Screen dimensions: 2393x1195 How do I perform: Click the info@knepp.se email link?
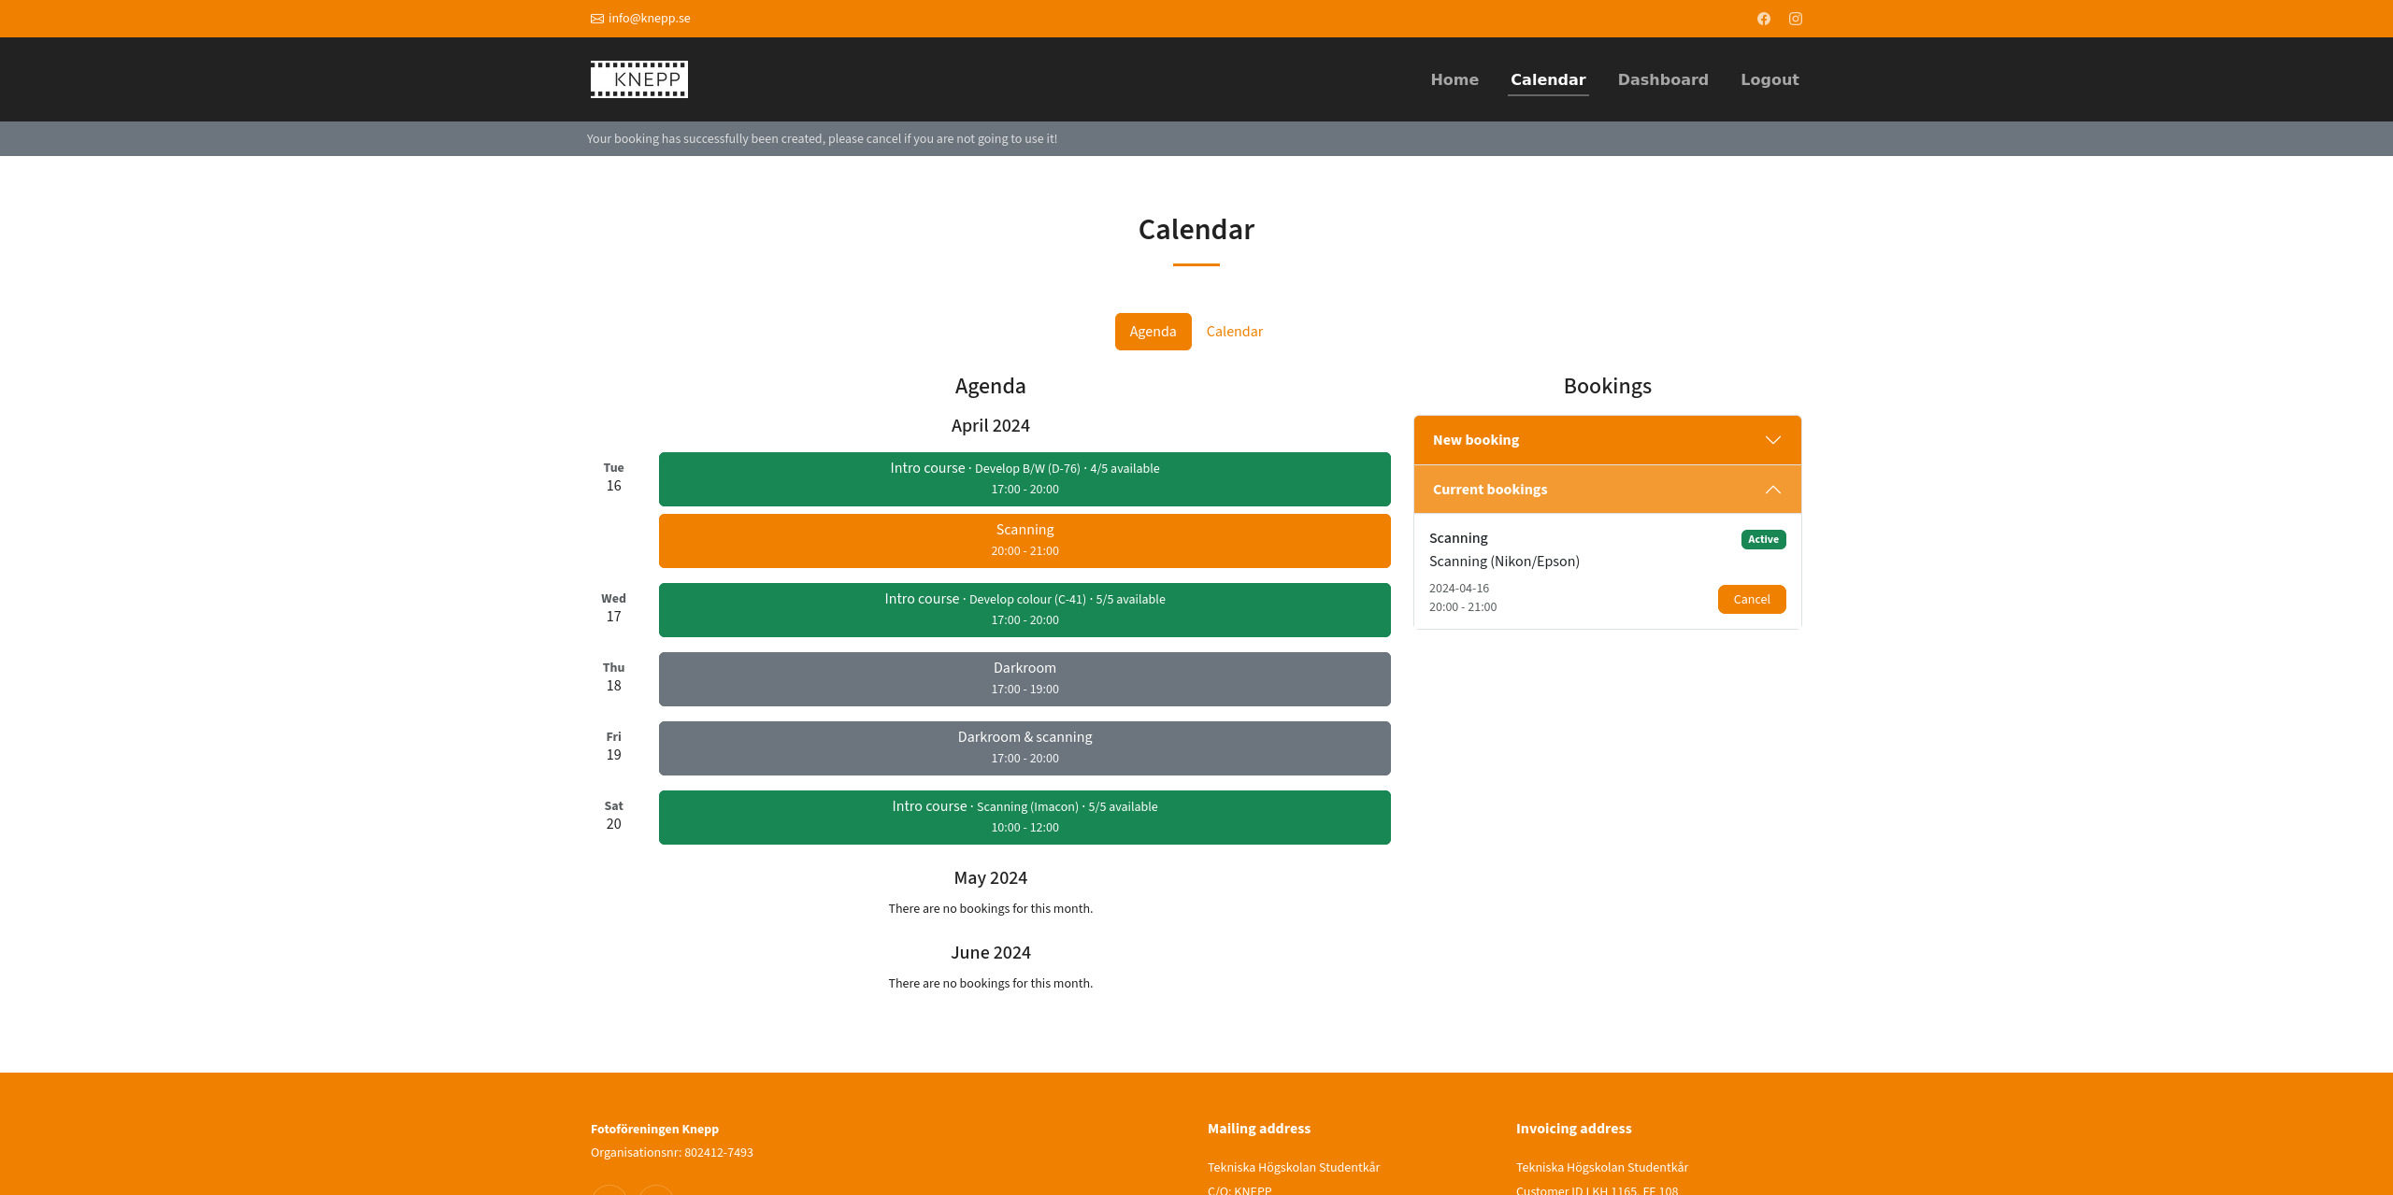(649, 19)
